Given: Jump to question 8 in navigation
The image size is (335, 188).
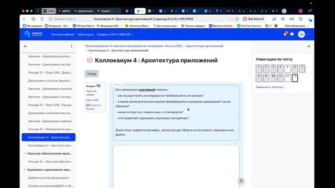Looking at the screenshot, I should tap(259, 78).
